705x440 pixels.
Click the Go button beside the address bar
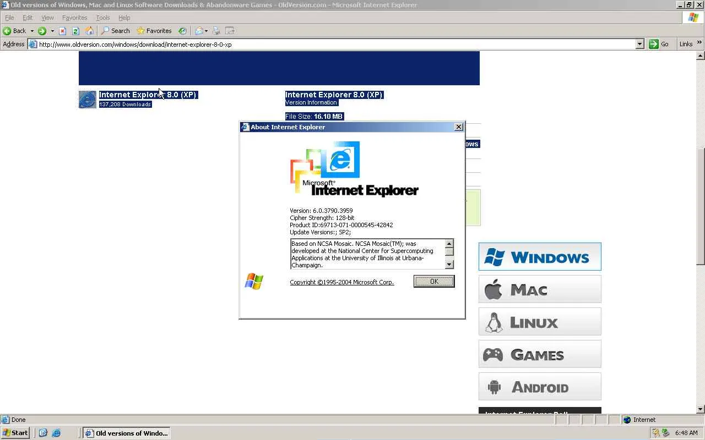(659, 44)
